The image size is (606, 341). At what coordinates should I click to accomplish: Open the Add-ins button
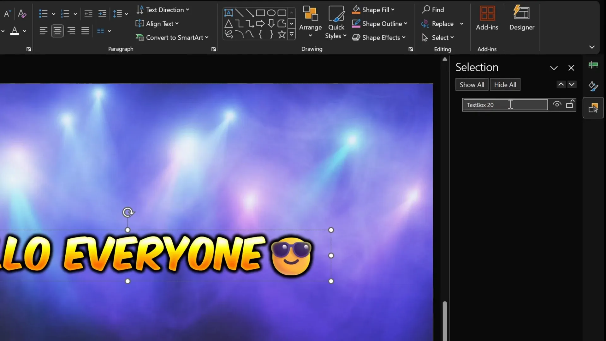(487, 18)
